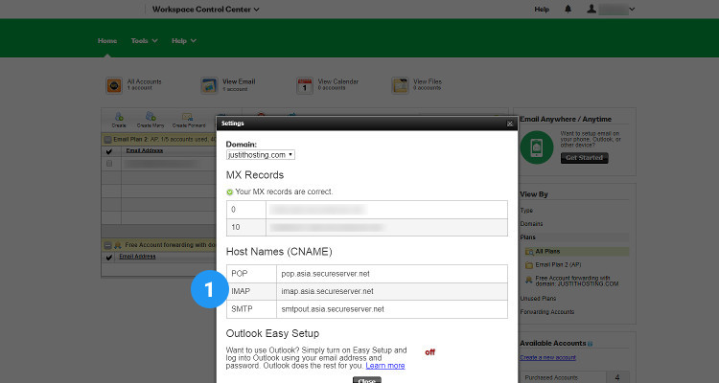Viewport: 719px width, 383px height.
Task: Click the POP host pop.asia.secureserver.net
Action: [326, 274]
